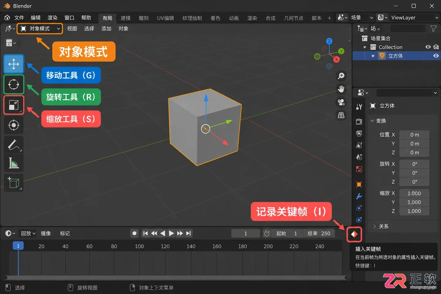The width and height of the screenshot is (441, 294).
Task: Open the 对象模式 mode dropdown
Action: pos(40,28)
